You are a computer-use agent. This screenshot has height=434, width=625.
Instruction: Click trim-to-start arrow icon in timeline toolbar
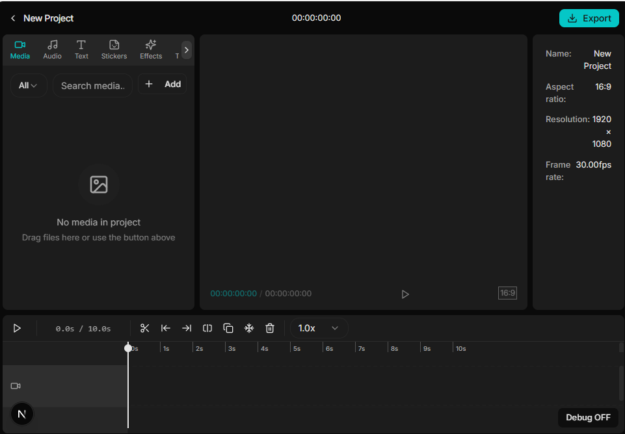166,328
